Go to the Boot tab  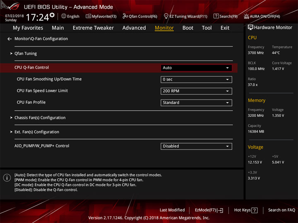[x=188, y=28]
